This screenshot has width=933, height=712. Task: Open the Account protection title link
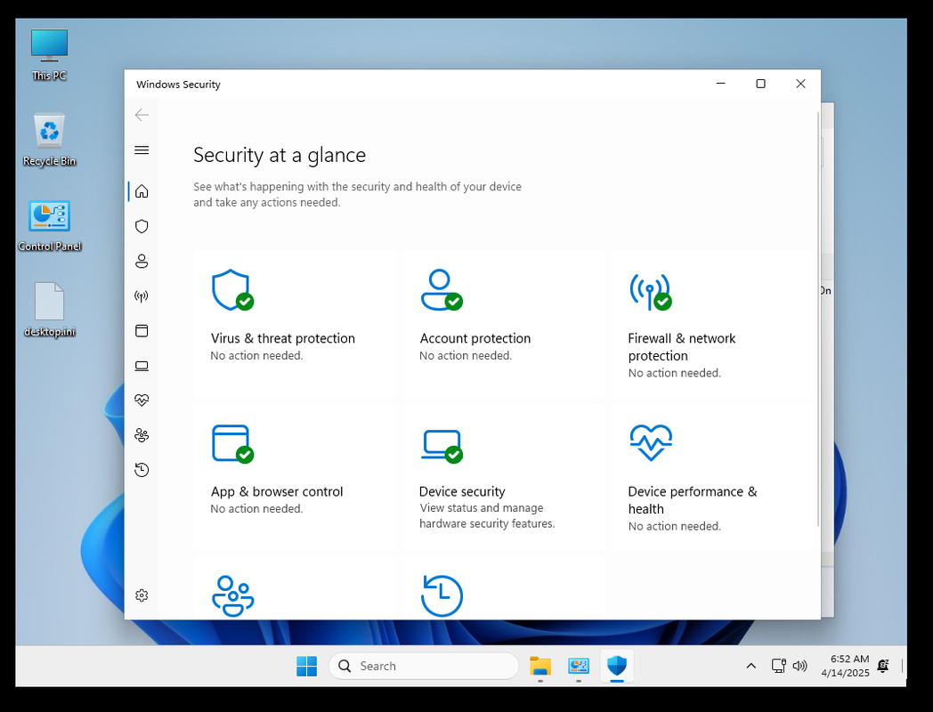[475, 338]
